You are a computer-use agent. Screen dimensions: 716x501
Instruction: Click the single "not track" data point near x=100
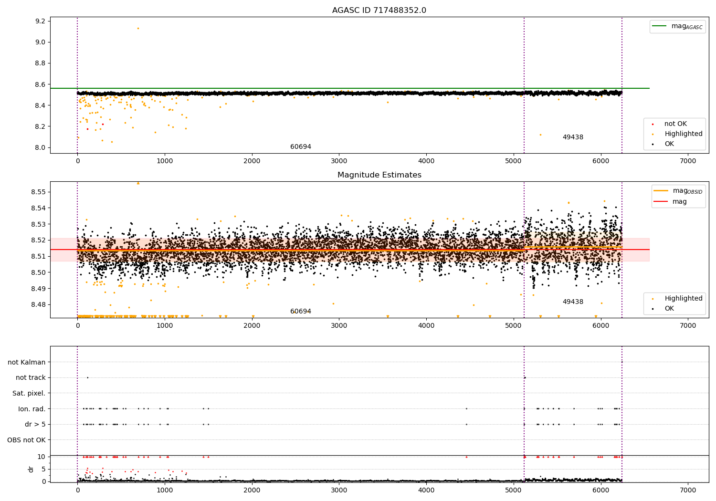pos(87,378)
